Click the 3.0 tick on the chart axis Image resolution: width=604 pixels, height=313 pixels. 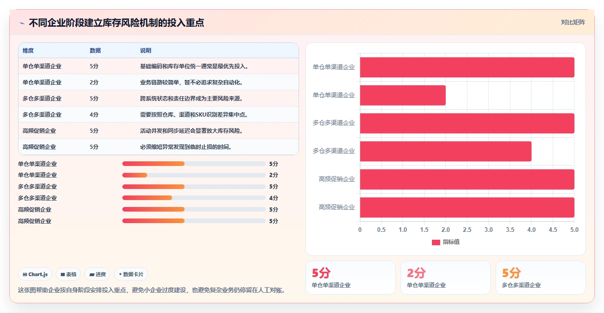coord(489,230)
